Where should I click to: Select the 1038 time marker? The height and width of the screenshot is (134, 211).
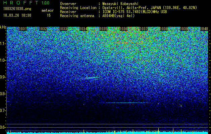tap(164, 29)
